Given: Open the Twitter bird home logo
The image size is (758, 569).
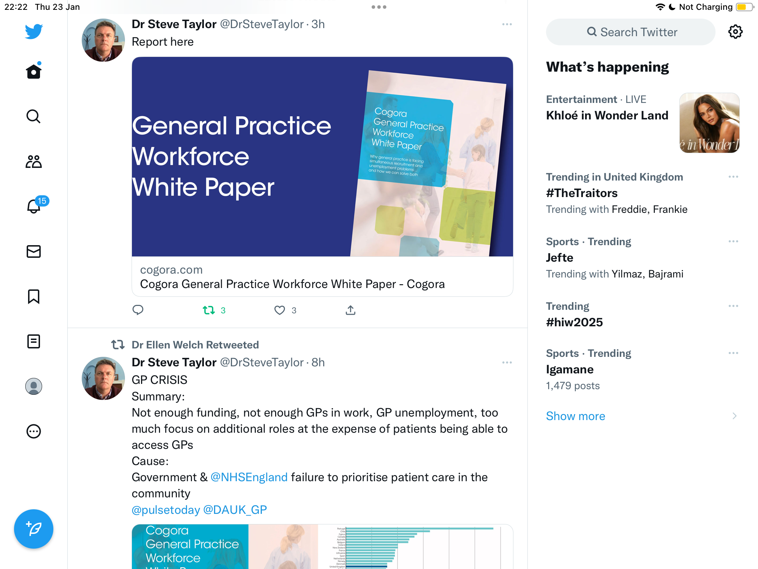Looking at the screenshot, I should coord(34,32).
